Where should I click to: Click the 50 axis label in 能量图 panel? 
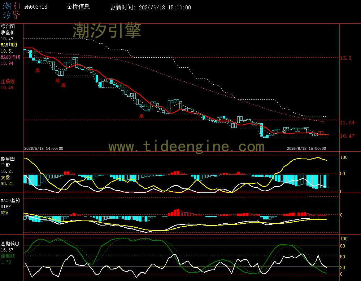(343, 174)
